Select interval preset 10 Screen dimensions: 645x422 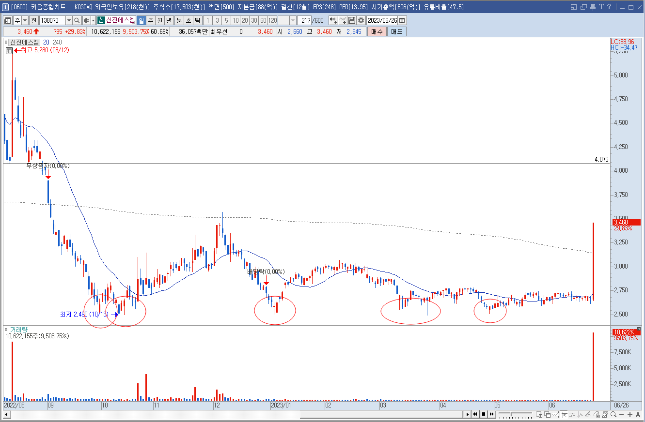coord(236,20)
